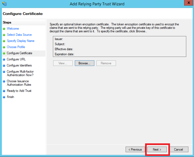Click blue bullet next to Configure Multi-factor
194x157 pixels.
(4, 72)
